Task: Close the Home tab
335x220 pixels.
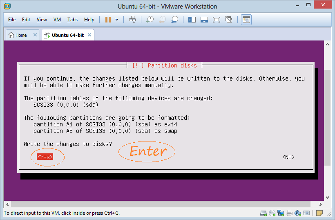Action: point(35,35)
